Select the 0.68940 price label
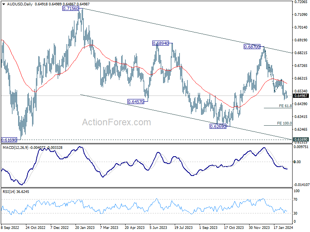310x232 pixels. (160, 43)
